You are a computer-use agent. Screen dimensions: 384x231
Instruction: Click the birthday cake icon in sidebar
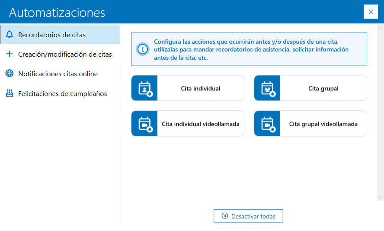pyautogui.click(x=10, y=93)
